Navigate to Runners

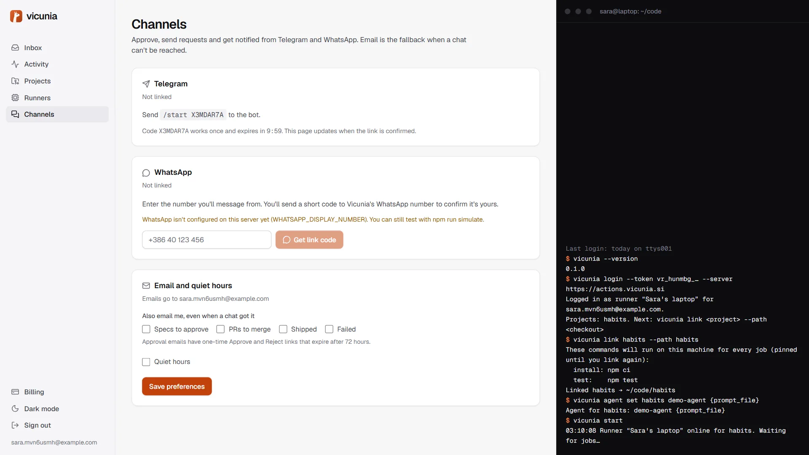click(x=57, y=98)
